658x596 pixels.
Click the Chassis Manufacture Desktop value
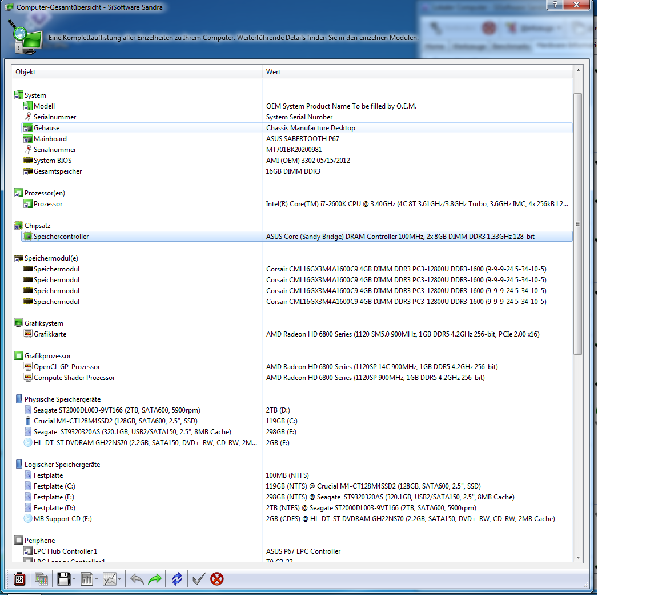pos(311,128)
